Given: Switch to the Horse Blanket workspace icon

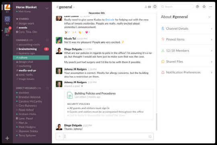Looking at the screenshot, I should (x=7, y=7).
